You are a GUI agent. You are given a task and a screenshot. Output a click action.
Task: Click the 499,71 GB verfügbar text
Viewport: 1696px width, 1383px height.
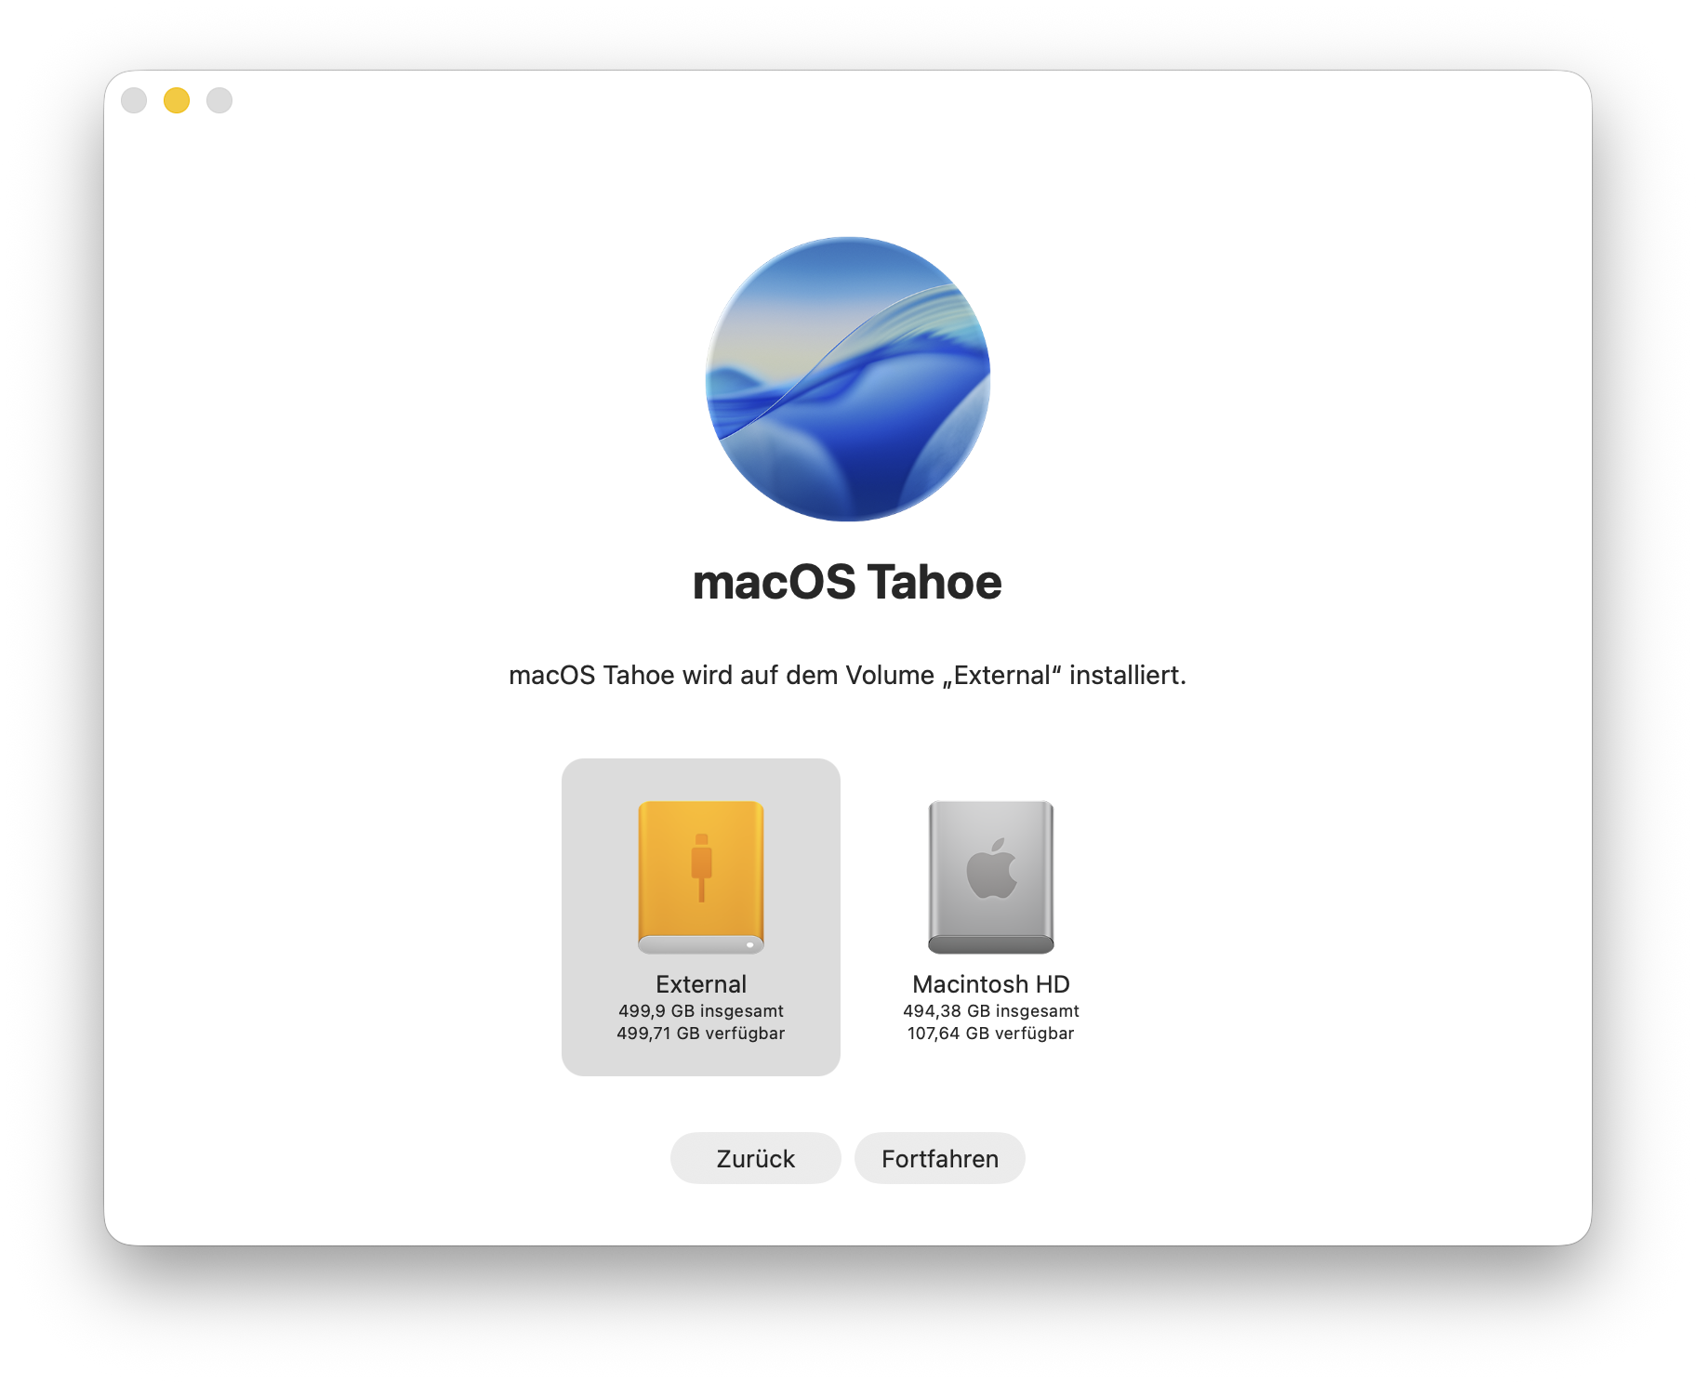[x=701, y=1034]
